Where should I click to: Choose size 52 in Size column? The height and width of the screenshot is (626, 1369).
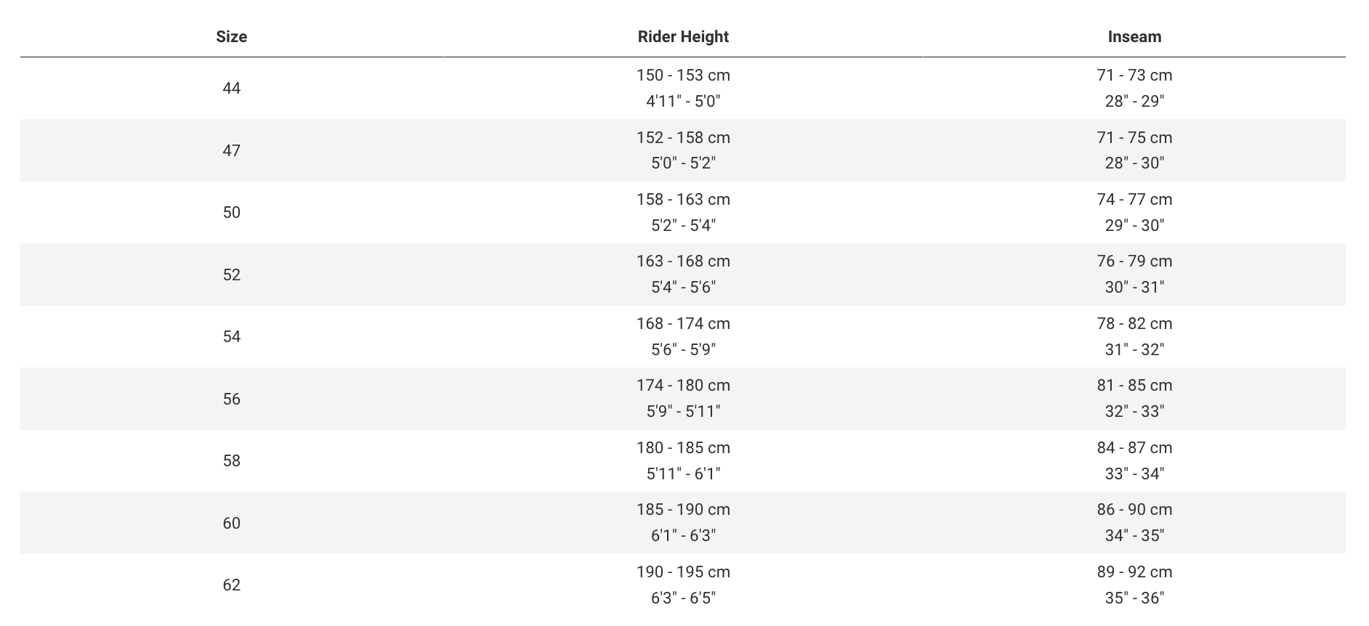231,275
